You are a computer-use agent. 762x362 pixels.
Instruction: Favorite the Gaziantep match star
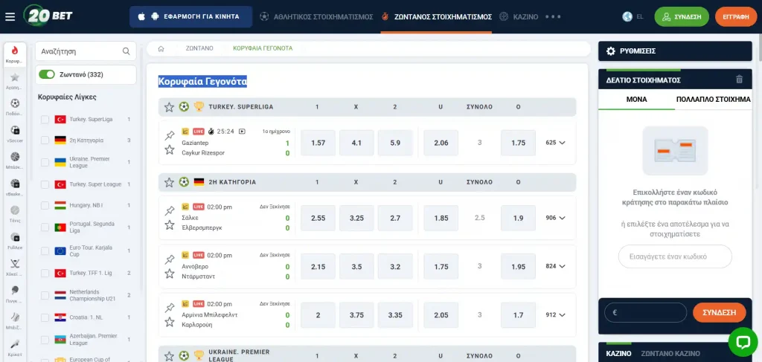169,149
